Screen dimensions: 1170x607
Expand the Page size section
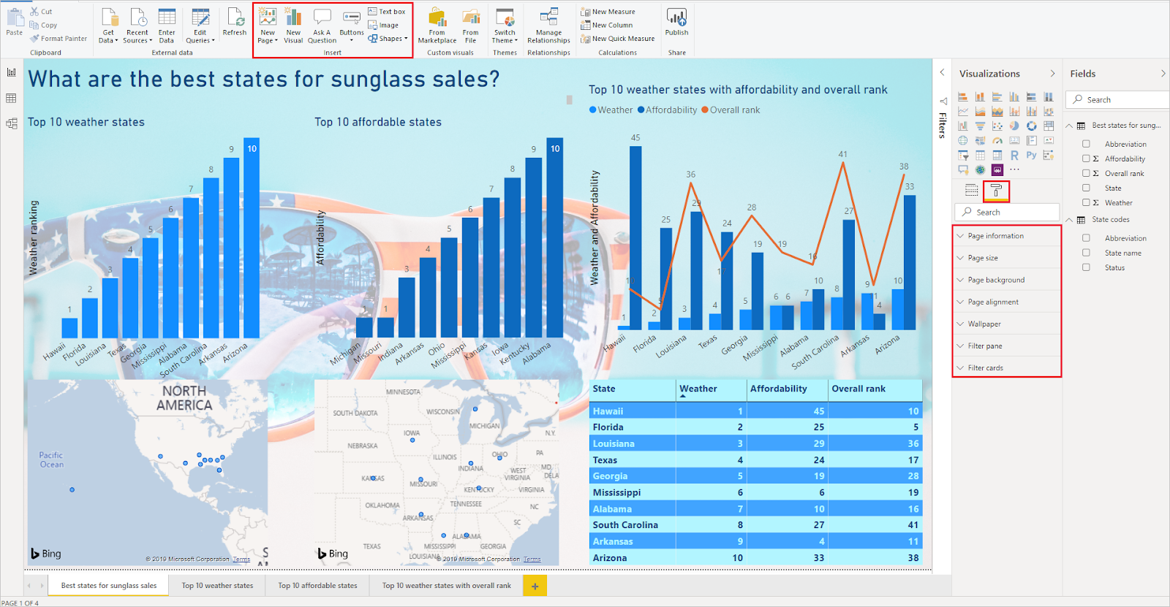(1007, 258)
